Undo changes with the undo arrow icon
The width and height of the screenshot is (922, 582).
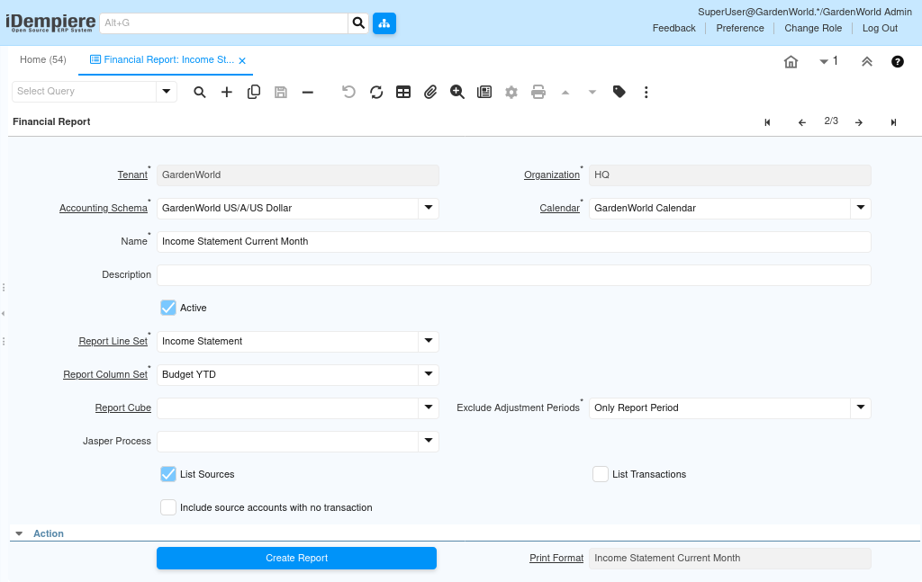pyautogui.click(x=348, y=92)
